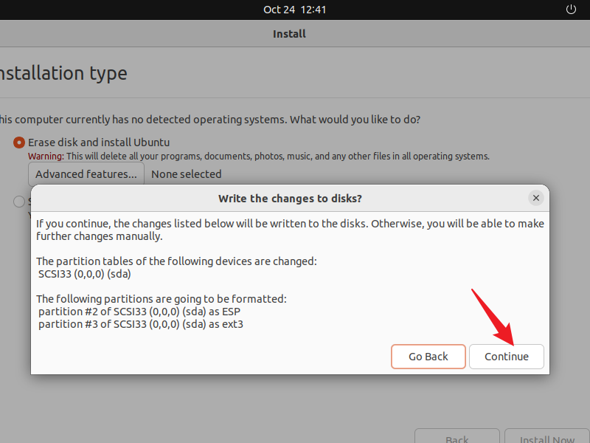Click the partition #2 ESP line
Image resolution: width=590 pixels, height=443 pixels.
point(139,311)
